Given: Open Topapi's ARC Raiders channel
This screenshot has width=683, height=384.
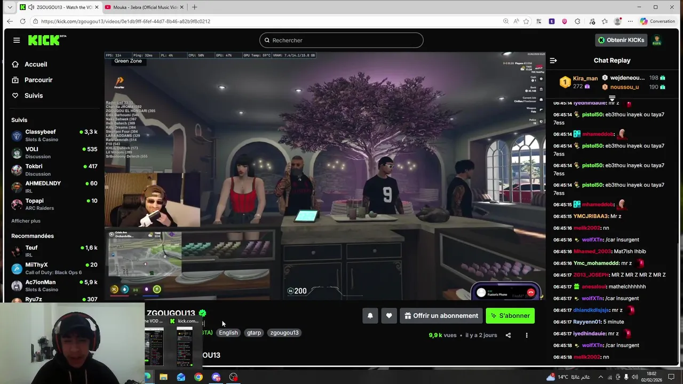Looking at the screenshot, I should click(x=53, y=204).
